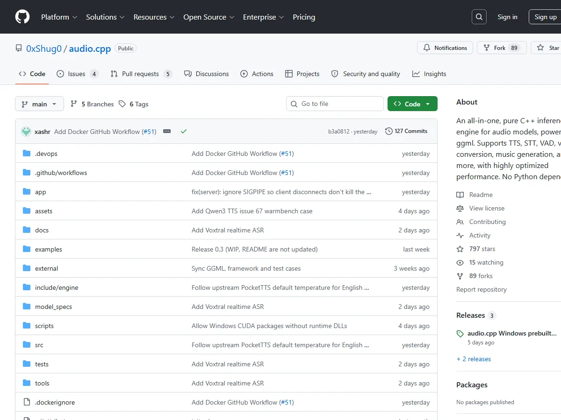Click the green check status icon
Viewport: 561px width, 420px height.
point(184,132)
